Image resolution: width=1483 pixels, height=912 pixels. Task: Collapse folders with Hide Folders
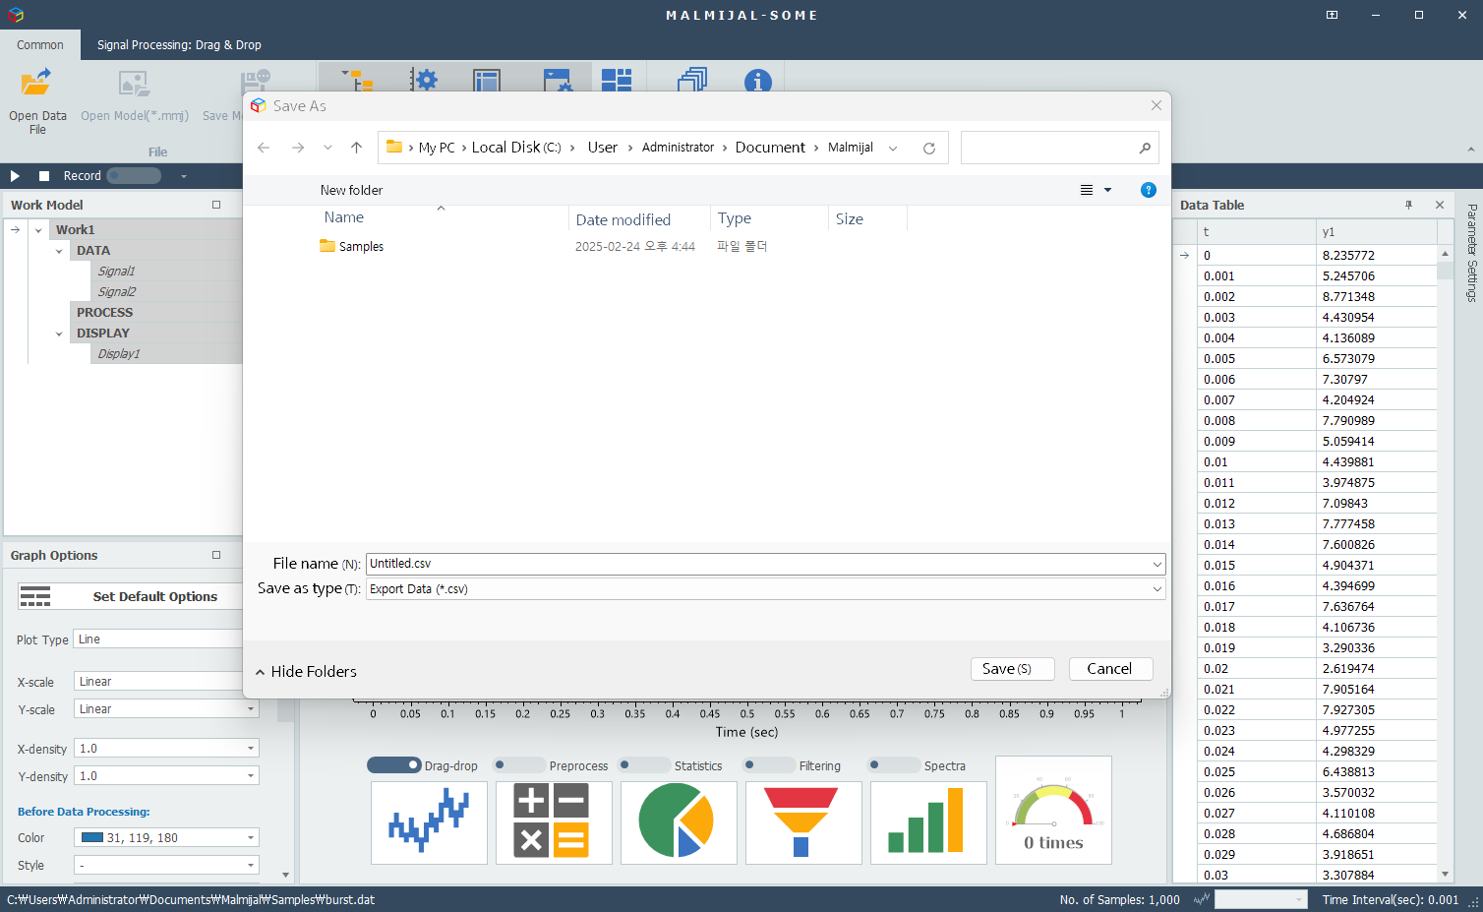pyautogui.click(x=306, y=672)
